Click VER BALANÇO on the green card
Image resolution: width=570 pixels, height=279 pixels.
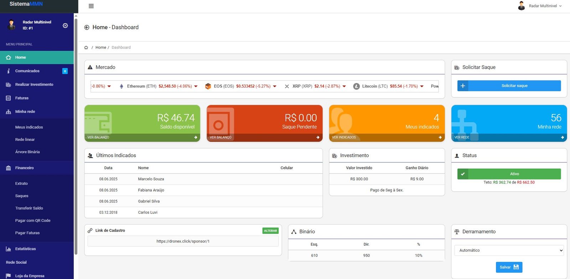pyautogui.click(x=98, y=138)
